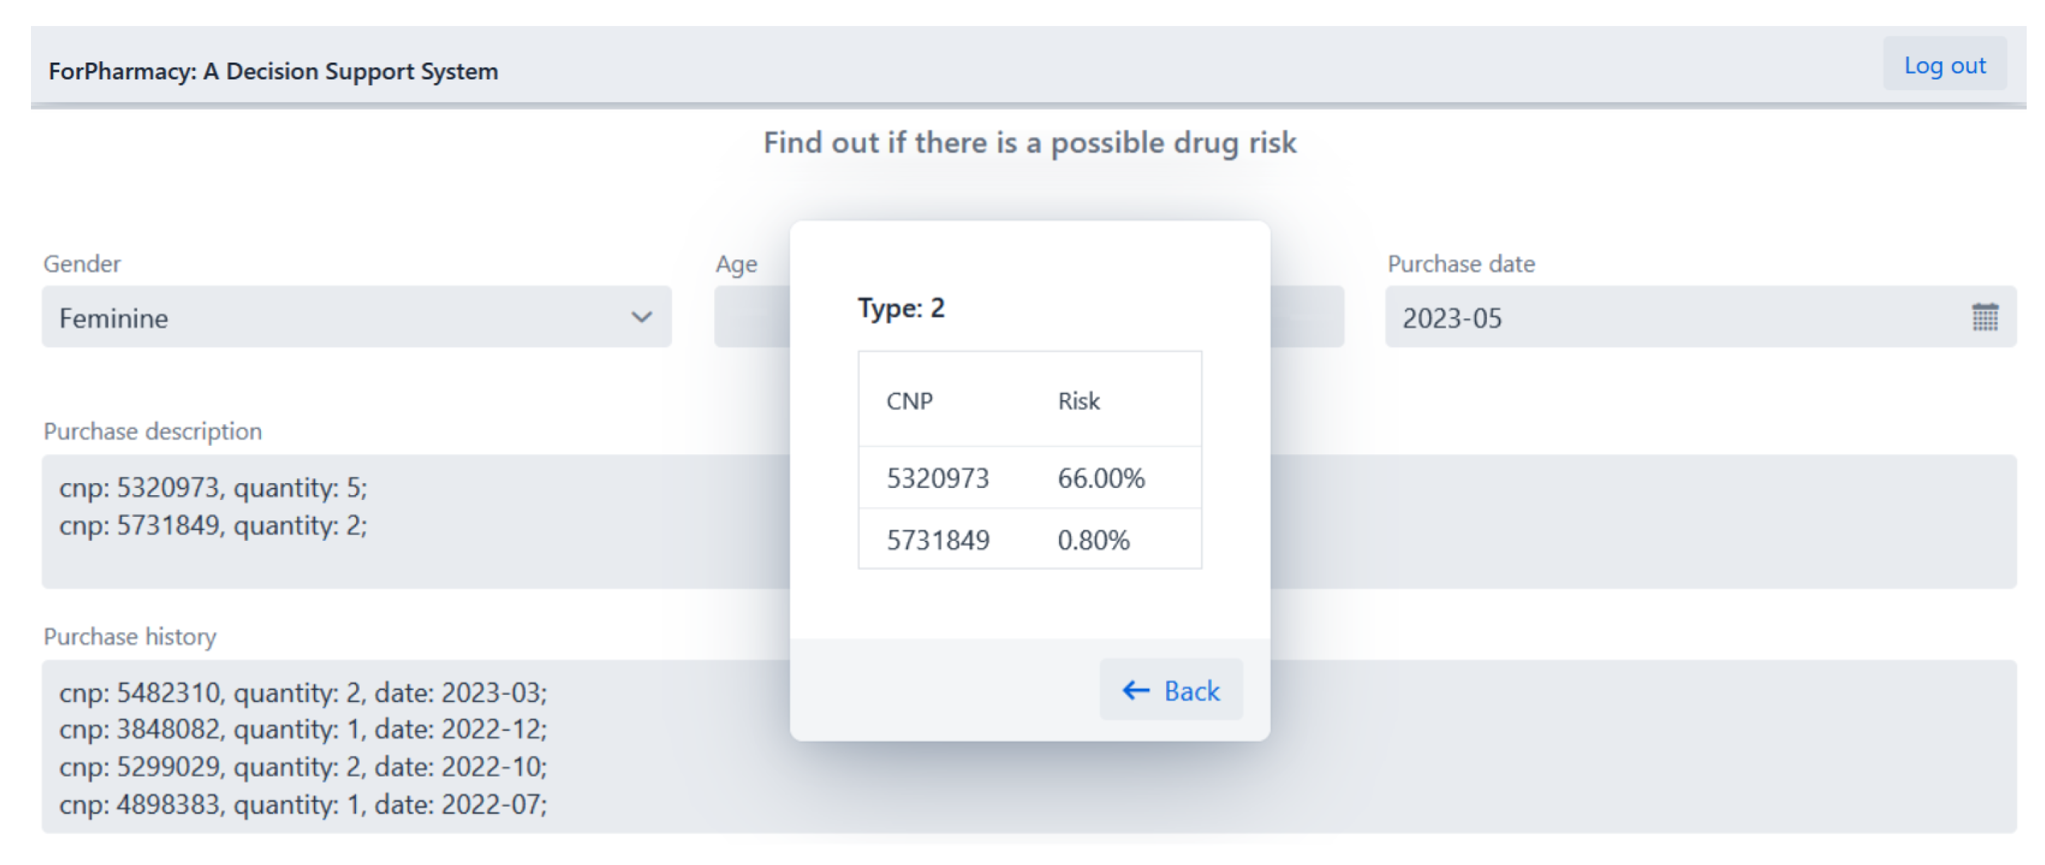Click the Purchase history label
This screenshot has height=865, width=2045.
(x=129, y=636)
